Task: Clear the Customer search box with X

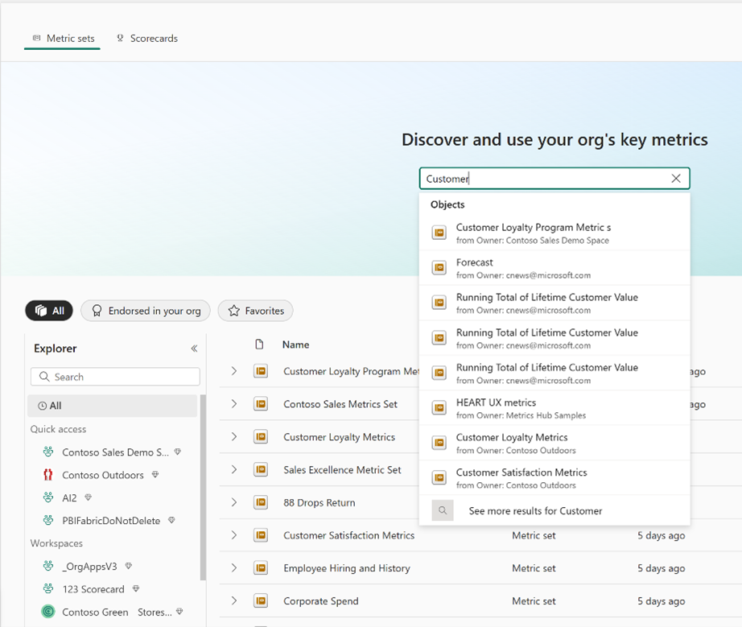Action: [676, 179]
